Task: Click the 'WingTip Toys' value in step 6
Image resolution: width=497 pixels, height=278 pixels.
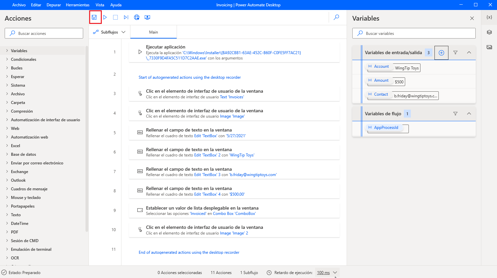Action: (242, 155)
